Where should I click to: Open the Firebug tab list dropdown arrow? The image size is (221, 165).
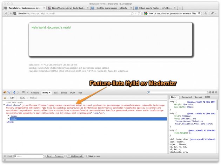click(x=27, y=92)
